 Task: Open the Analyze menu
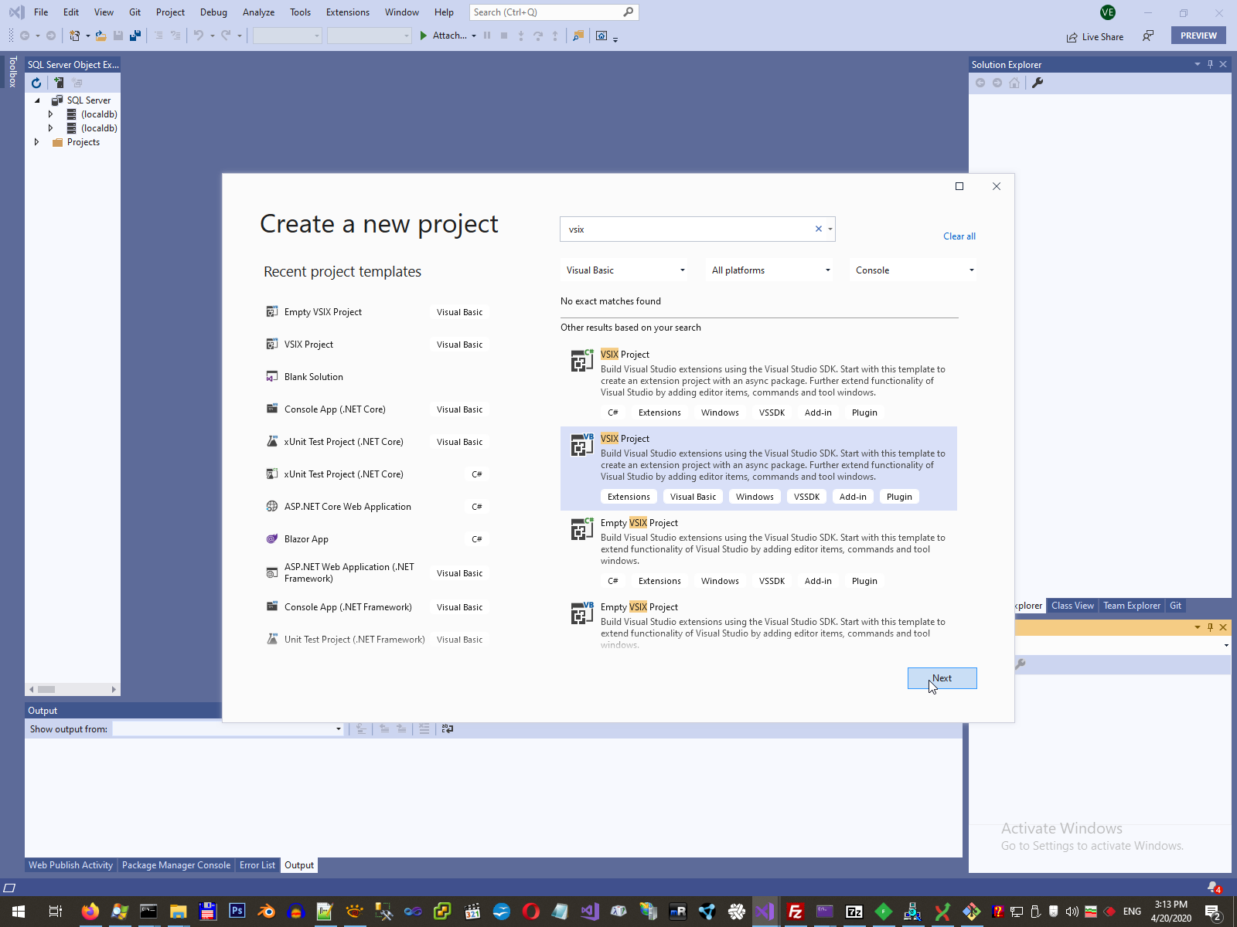click(258, 12)
